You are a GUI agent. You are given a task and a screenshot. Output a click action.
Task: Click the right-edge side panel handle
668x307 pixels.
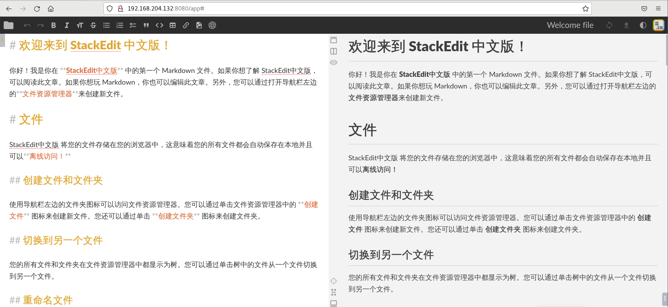(x=665, y=299)
